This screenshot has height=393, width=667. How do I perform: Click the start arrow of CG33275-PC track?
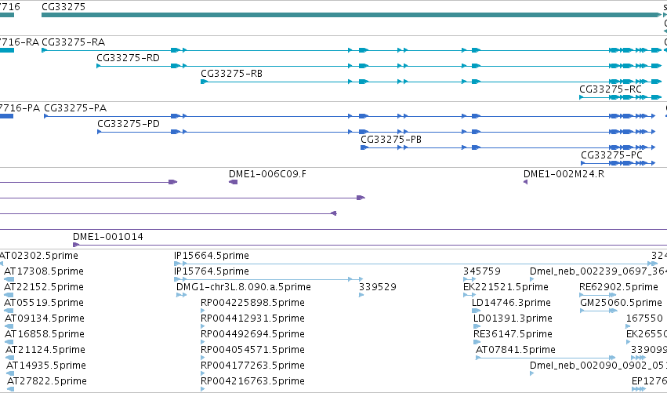(583, 163)
